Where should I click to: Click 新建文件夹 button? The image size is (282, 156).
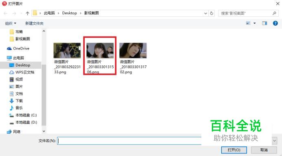tap(34, 23)
